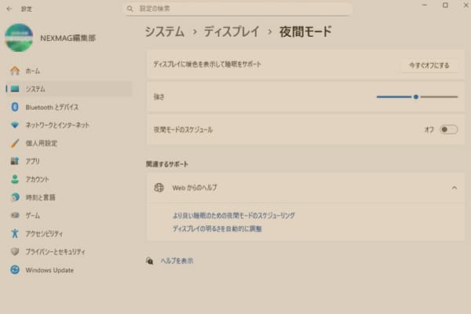The image size is (471, 314).
Task: Click the ヘルプを表示 help icon
Action: (x=150, y=261)
